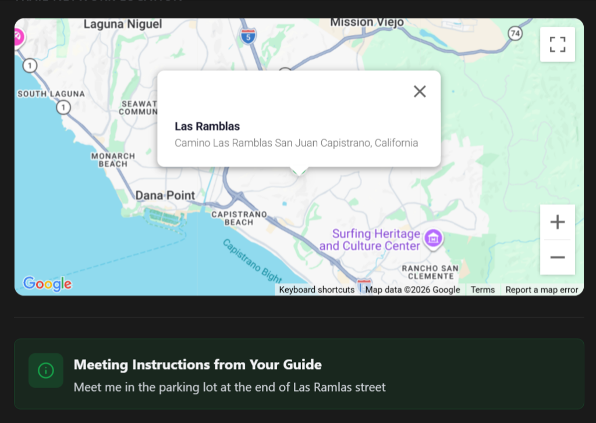Click the green info icon beside Meeting Instructions
This screenshot has width=596, height=423.
click(x=45, y=370)
